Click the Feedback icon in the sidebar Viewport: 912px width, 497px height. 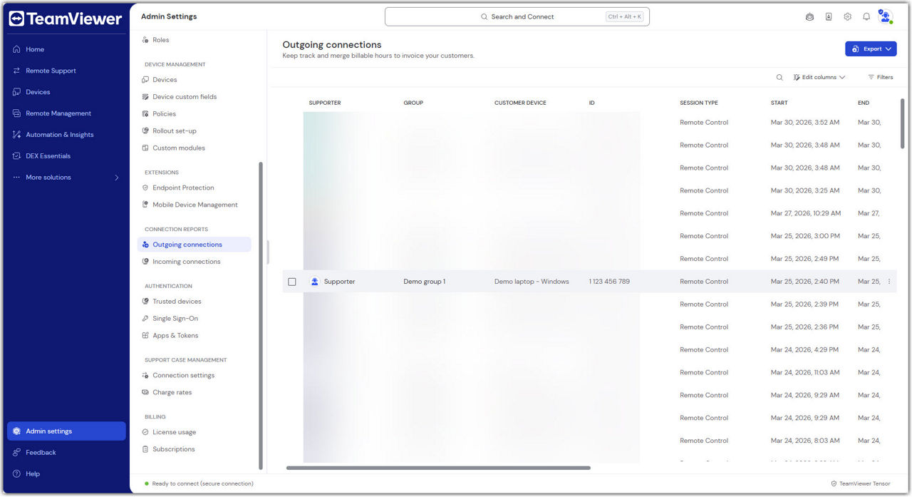tap(16, 452)
